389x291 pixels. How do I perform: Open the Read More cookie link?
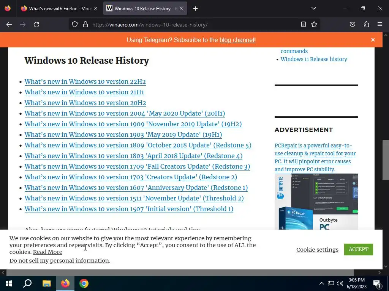(47, 252)
